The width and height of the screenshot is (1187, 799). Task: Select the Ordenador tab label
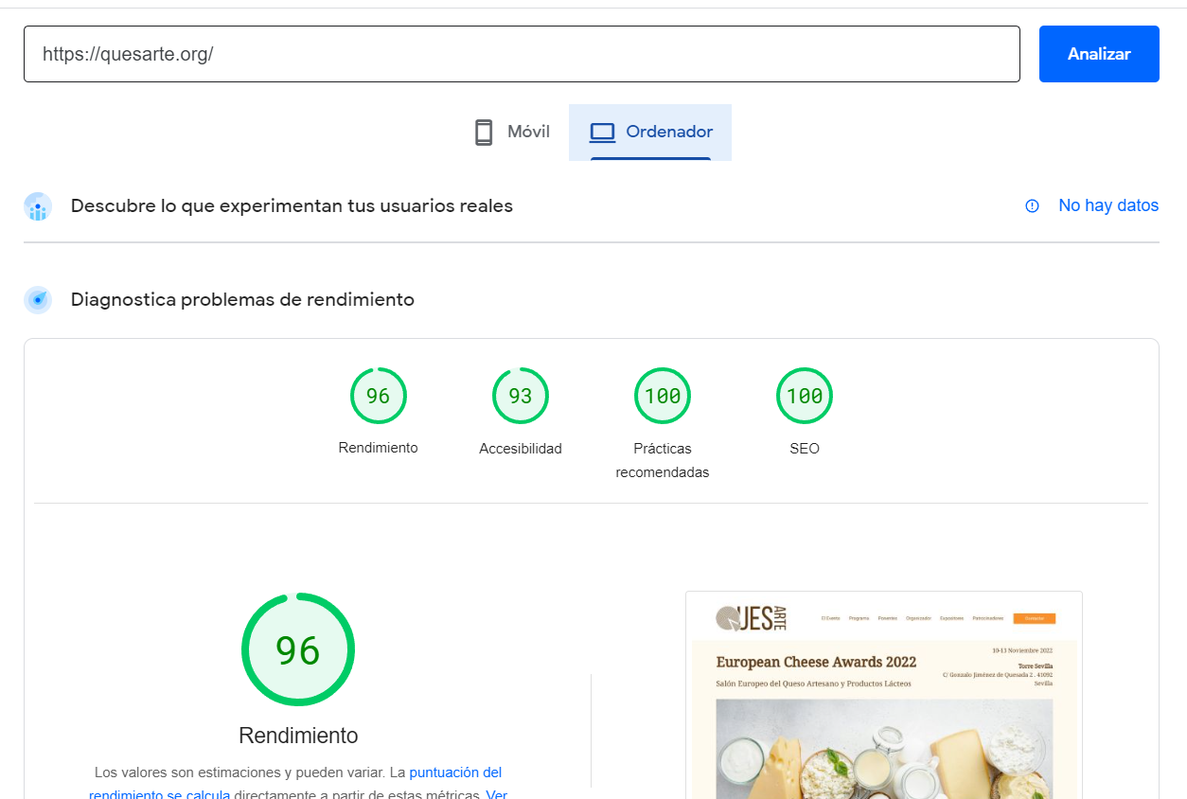(x=669, y=133)
